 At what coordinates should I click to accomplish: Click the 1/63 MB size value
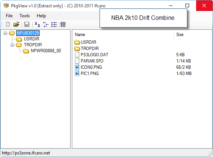pyautogui.click(x=184, y=74)
